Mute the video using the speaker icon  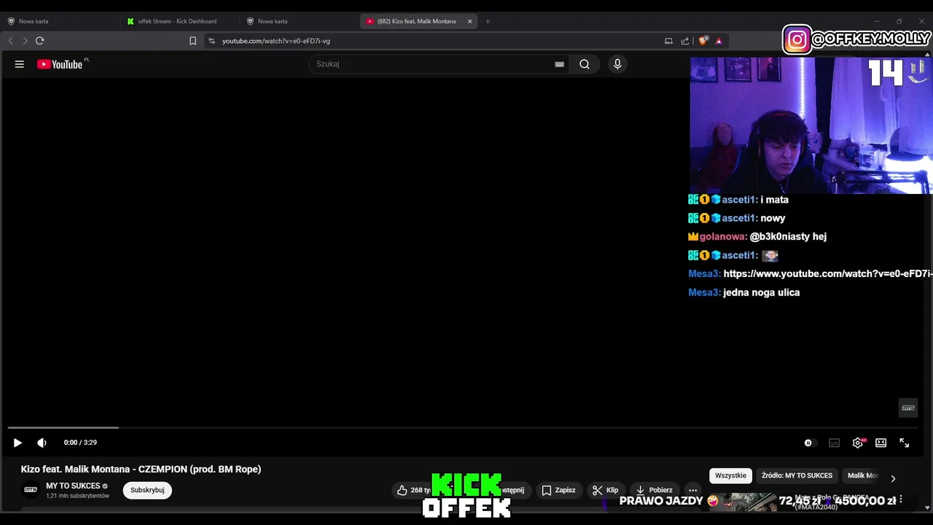[42, 443]
